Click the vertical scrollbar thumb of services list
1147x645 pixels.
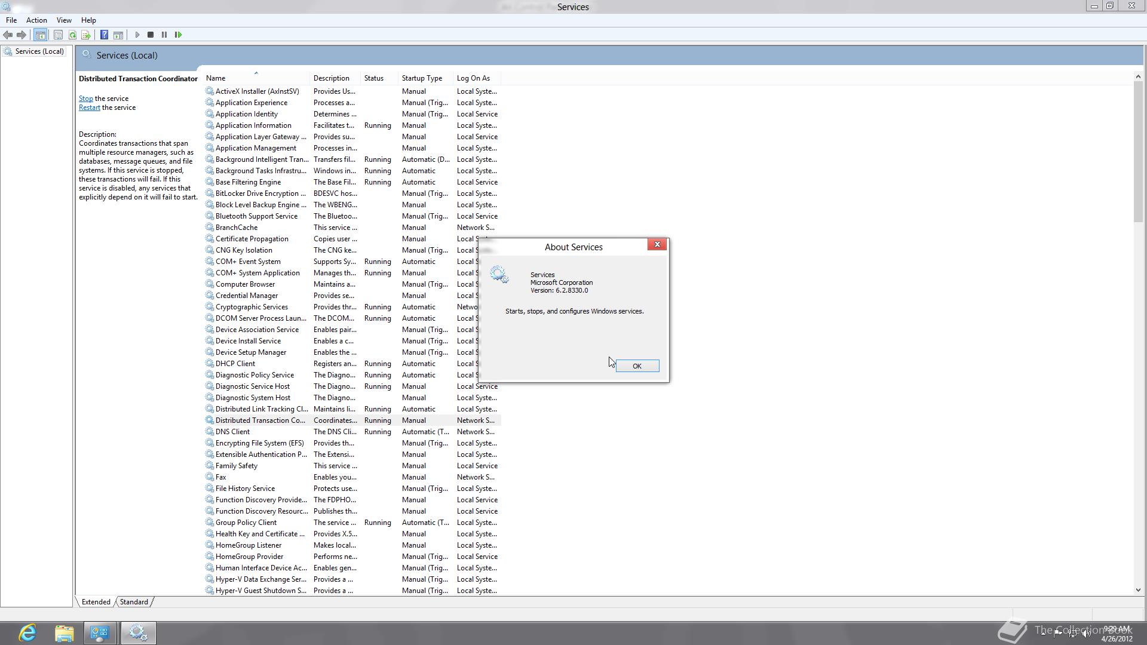(x=1138, y=152)
